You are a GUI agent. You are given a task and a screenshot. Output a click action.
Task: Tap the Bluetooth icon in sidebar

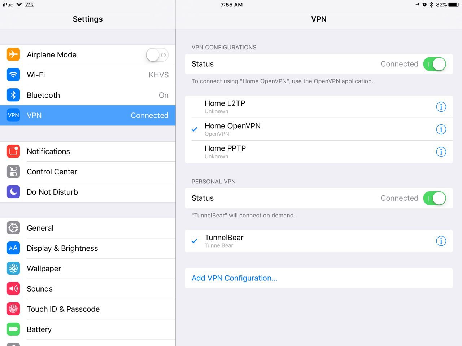coord(13,95)
